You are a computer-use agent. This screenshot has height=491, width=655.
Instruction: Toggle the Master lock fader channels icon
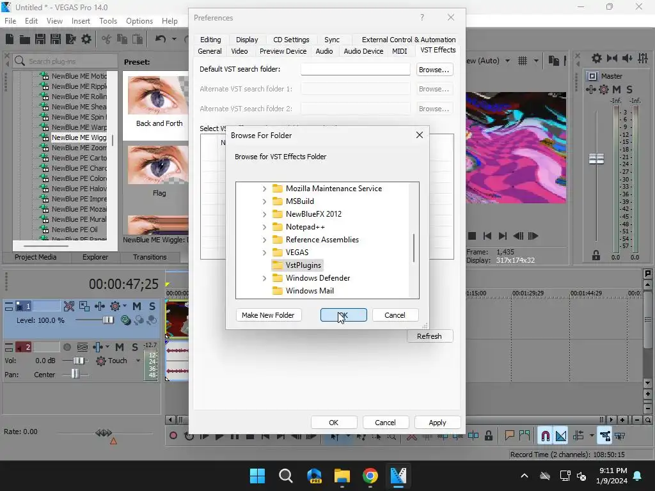596,255
